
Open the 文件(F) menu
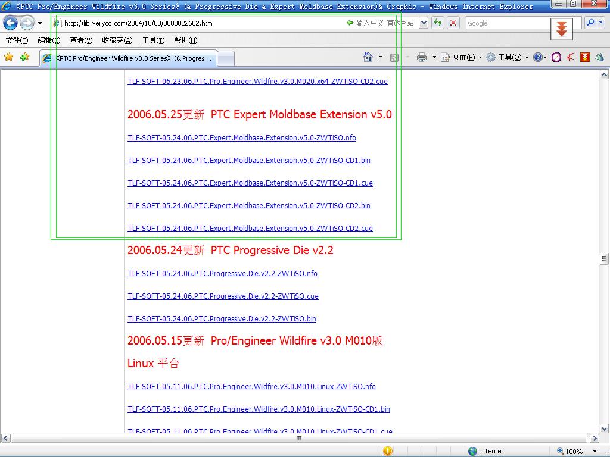[x=17, y=40]
